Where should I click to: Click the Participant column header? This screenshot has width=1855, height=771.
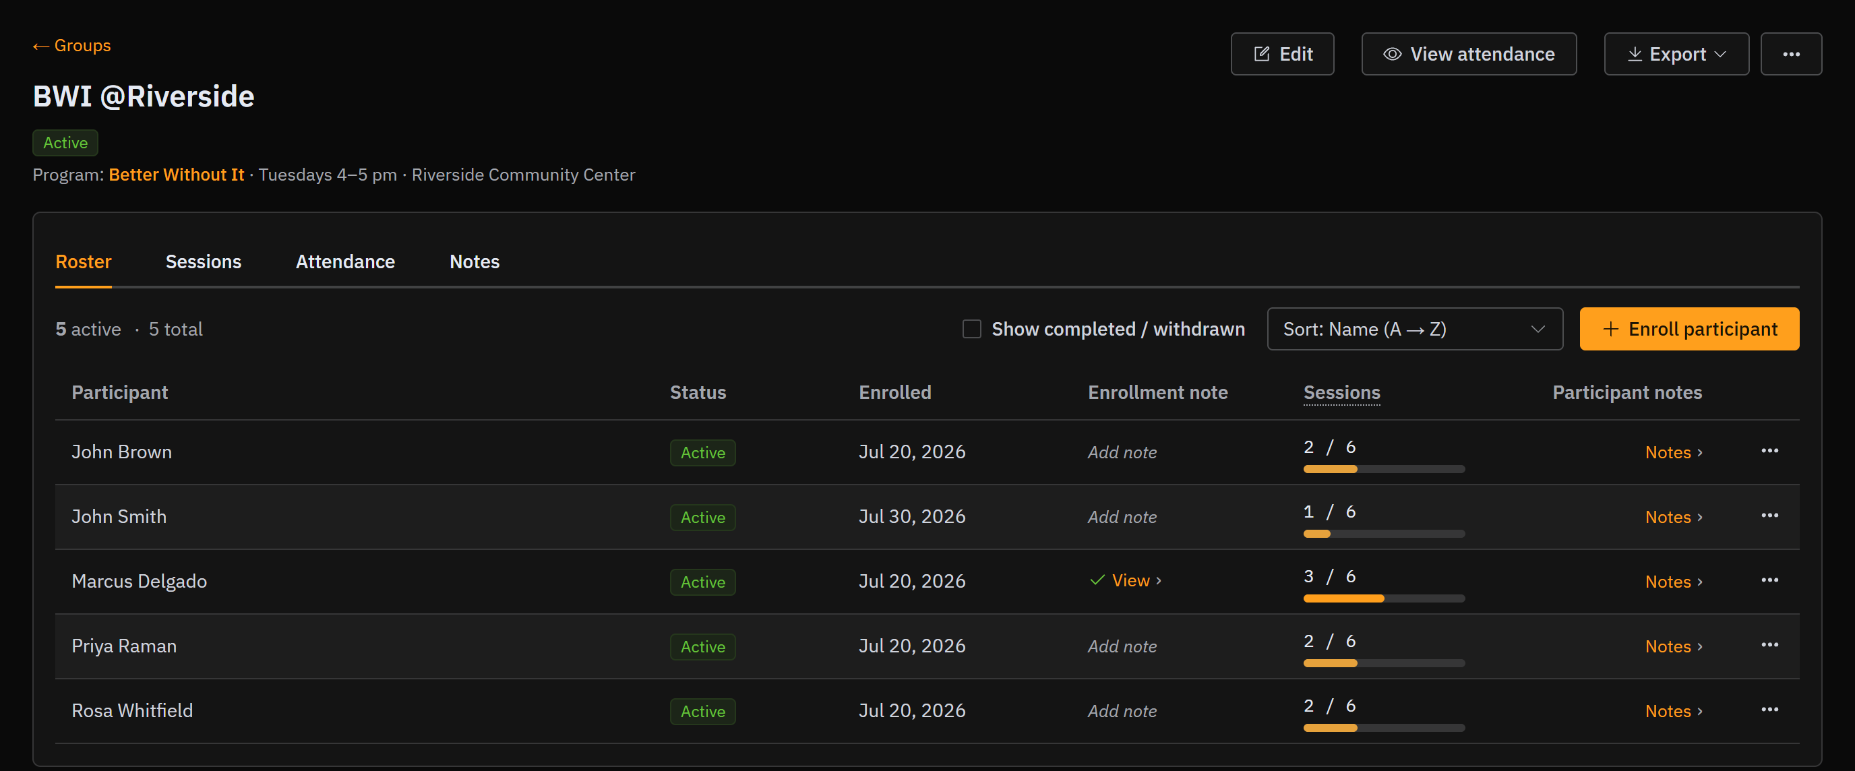[x=119, y=392]
